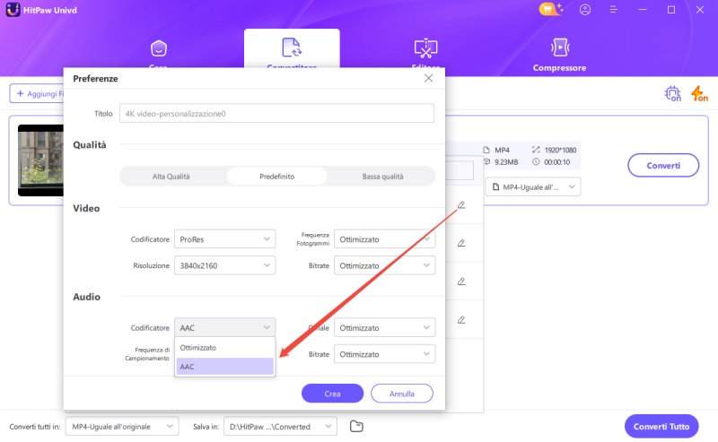Switch to the Editor tab with scissors icon
The height and width of the screenshot is (442, 718).
coord(425,48)
